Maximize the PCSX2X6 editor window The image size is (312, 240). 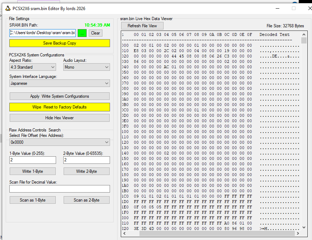[x=294, y=8]
